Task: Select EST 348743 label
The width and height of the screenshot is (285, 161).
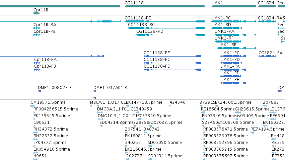Action: click(x=152, y=130)
